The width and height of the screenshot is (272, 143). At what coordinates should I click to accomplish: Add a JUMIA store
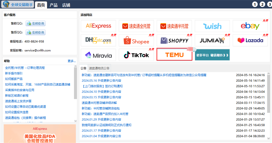212,40
